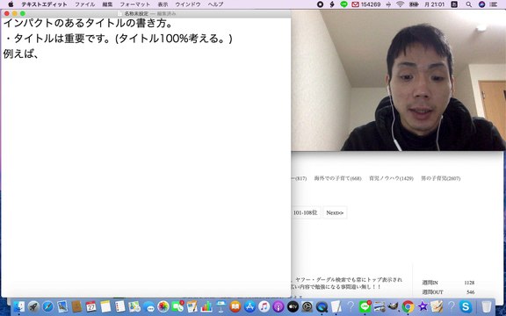Place cursor after 例えば、
Viewport: 506px width, 316px height.
tap(40, 54)
